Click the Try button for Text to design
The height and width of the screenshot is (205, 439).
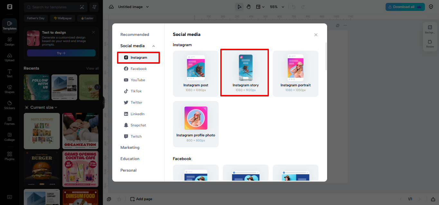[x=61, y=53]
